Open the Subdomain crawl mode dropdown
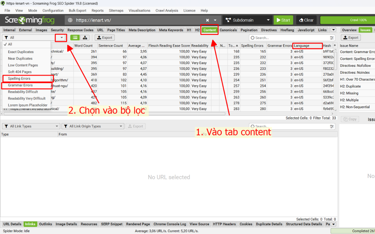 click(x=247, y=20)
